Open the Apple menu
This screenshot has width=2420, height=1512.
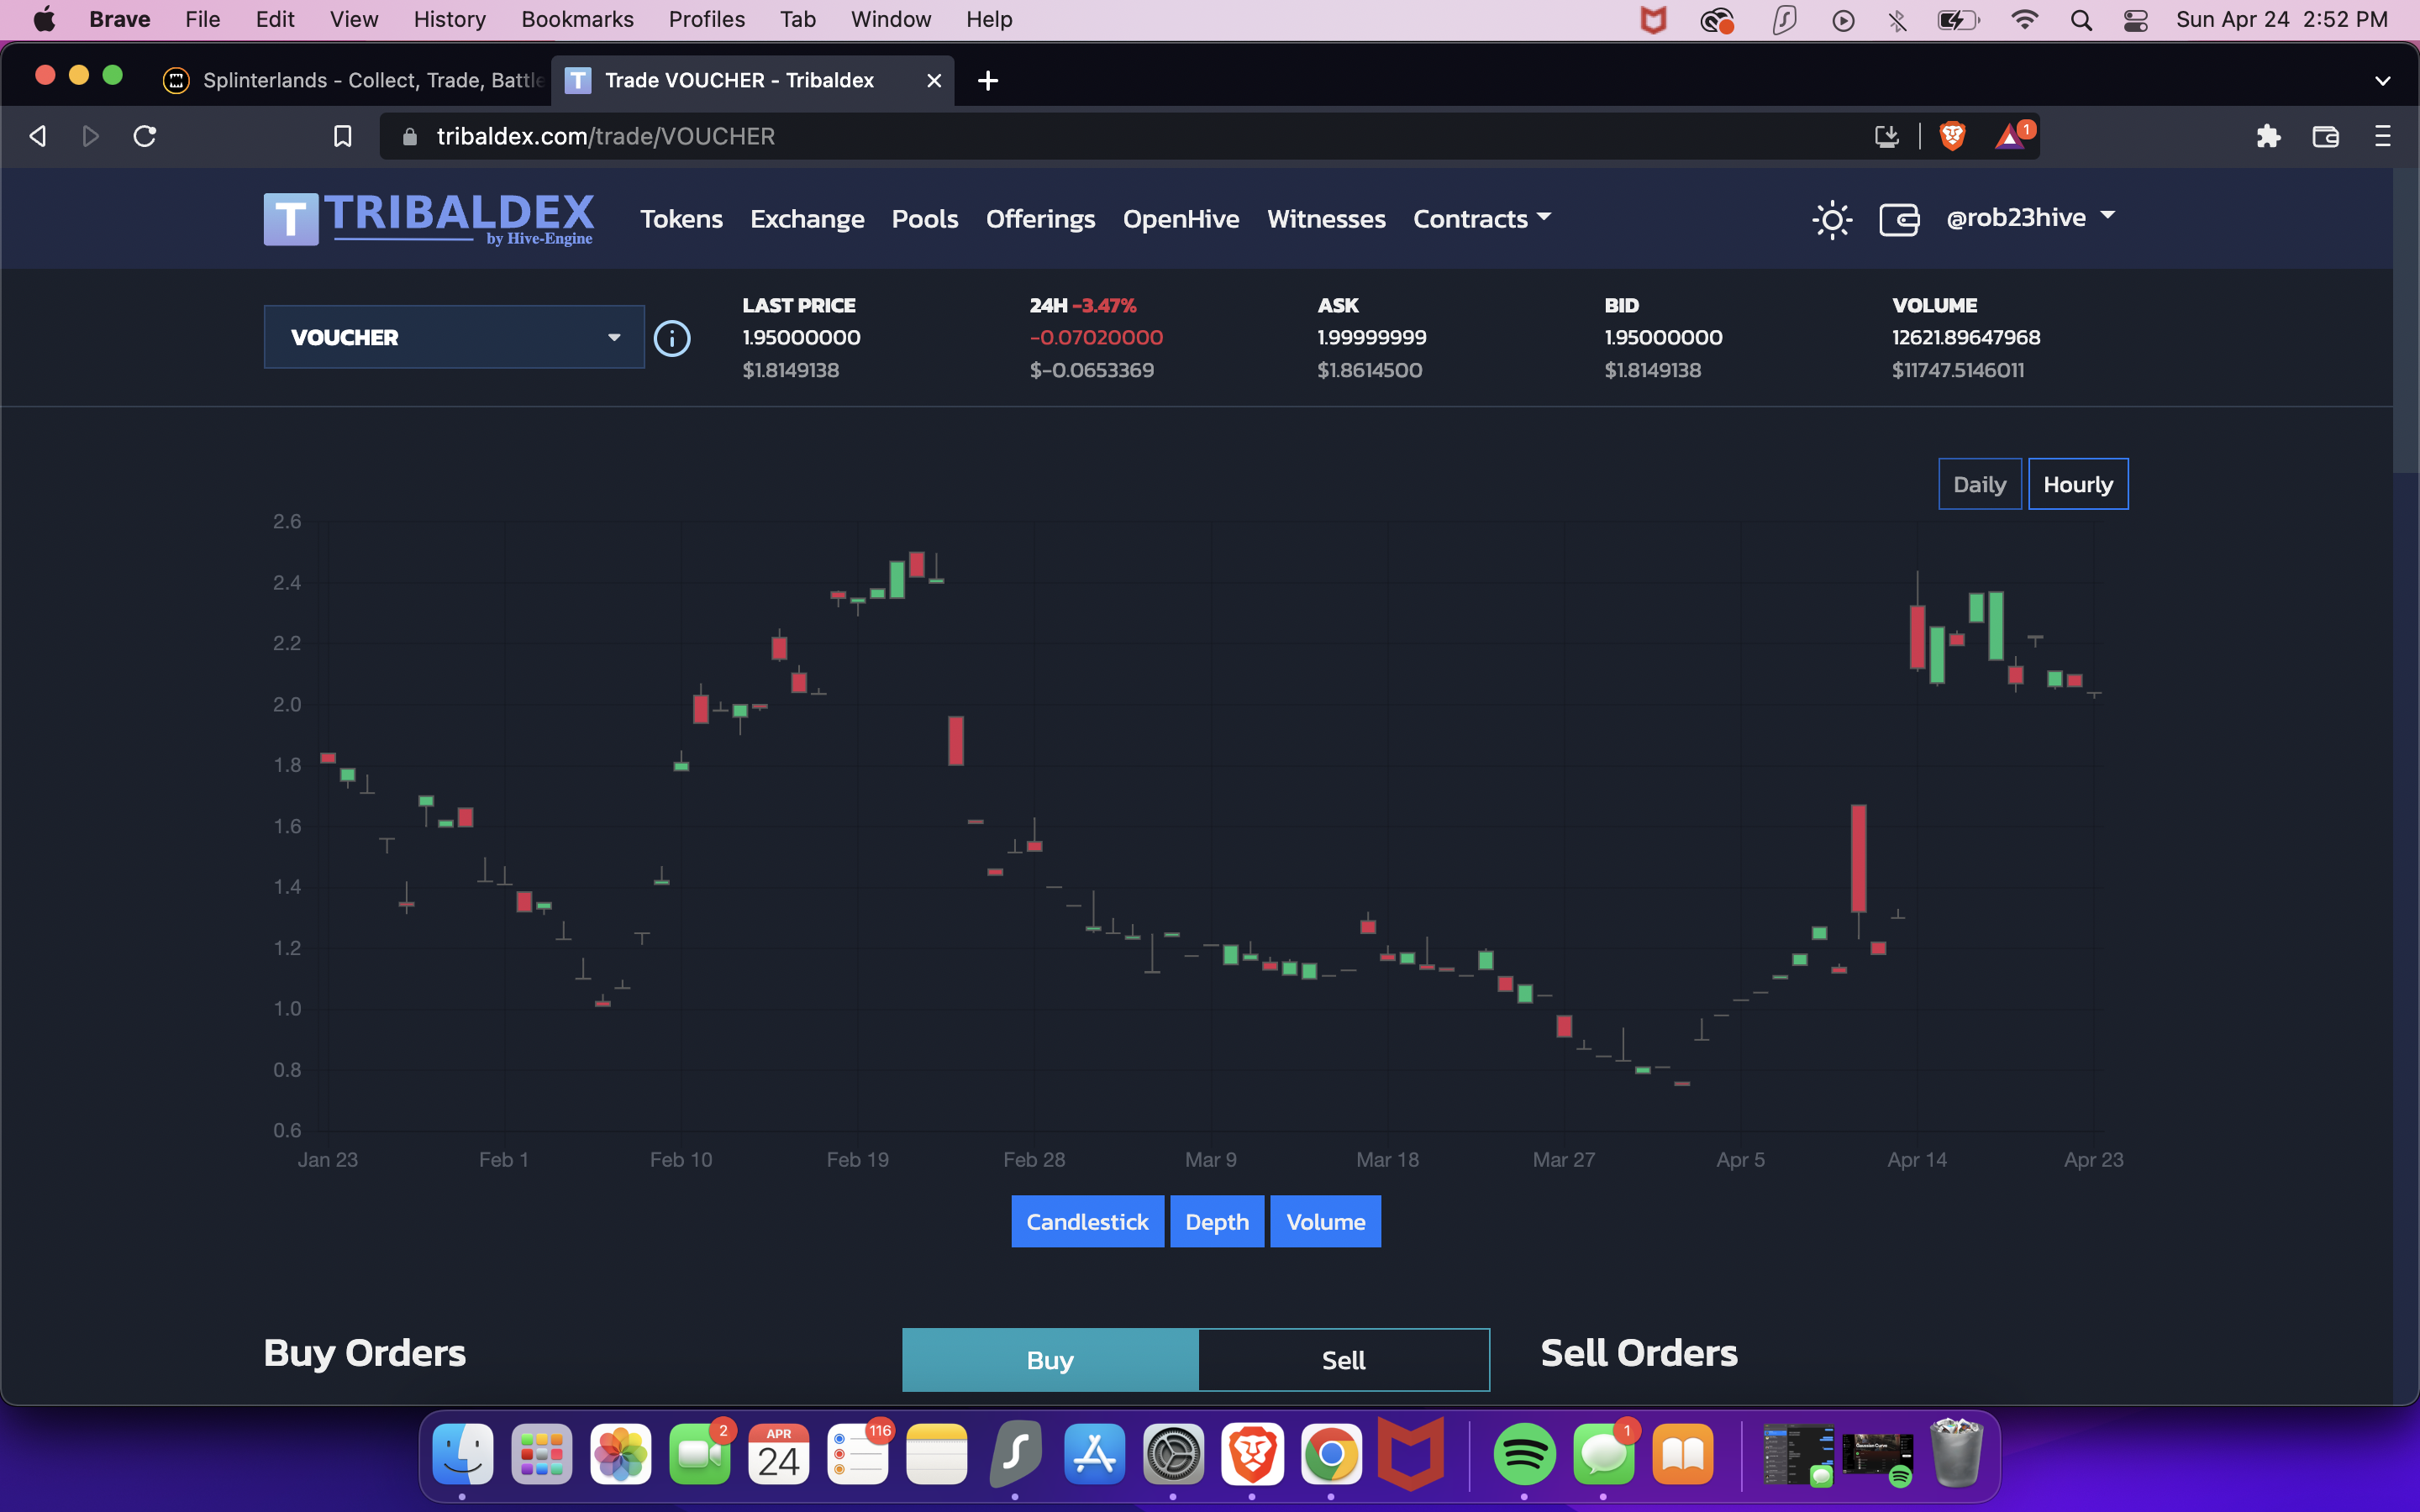[44, 19]
